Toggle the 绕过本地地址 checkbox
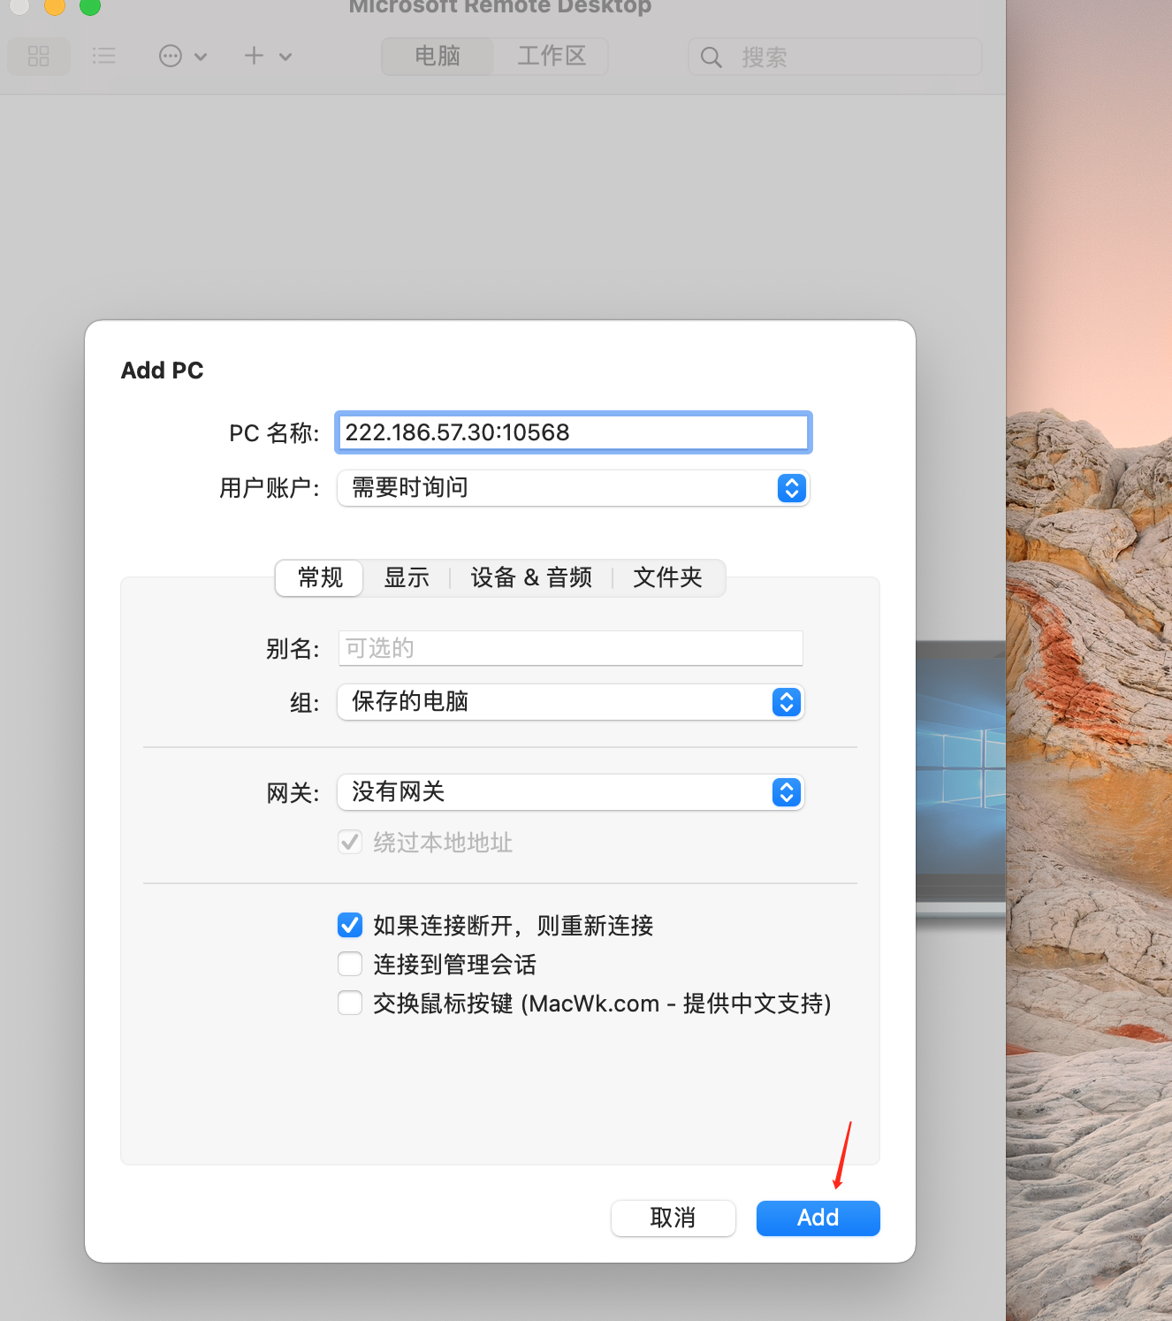Viewport: 1172px width, 1321px height. [x=350, y=842]
